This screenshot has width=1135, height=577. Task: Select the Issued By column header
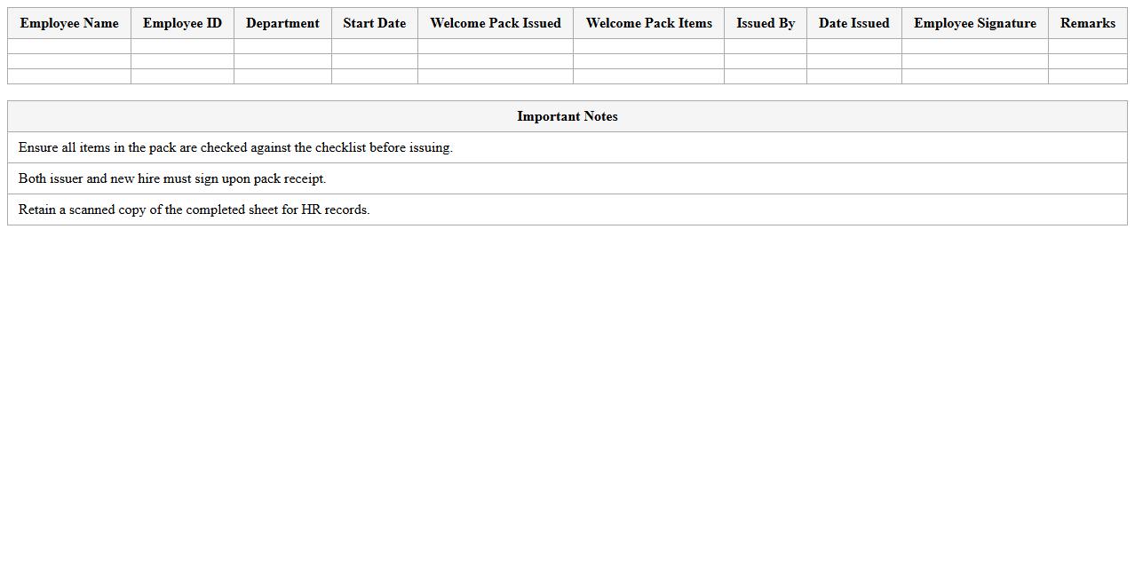(765, 23)
